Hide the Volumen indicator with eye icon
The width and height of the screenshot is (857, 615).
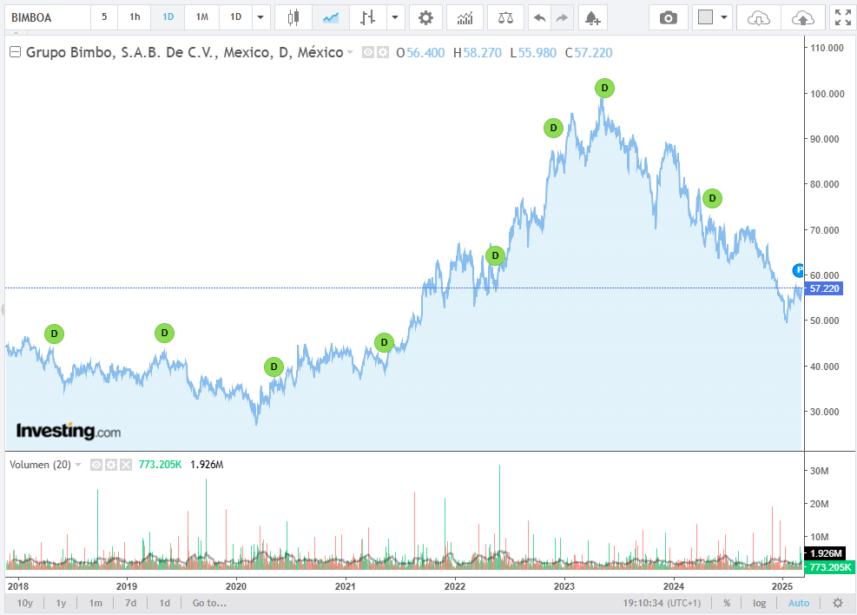[x=96, y=465]
